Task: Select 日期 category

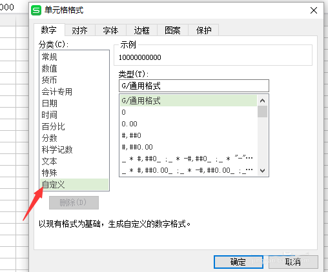Action: (74, 103)
